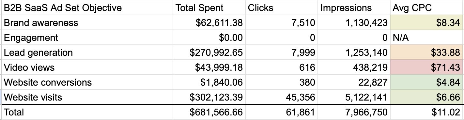
Task: Select the N/A cell in Engagement row
Action: click(x=427, y=38)
